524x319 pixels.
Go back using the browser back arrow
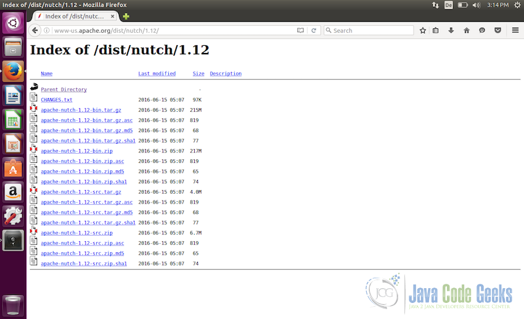pos(35,30)
